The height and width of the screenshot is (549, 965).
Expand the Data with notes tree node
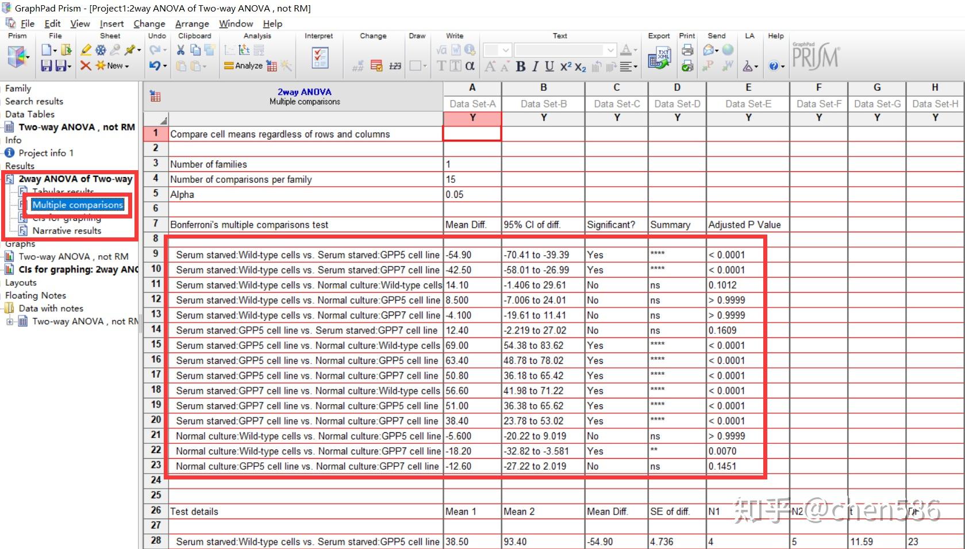[x=10, y=321]
